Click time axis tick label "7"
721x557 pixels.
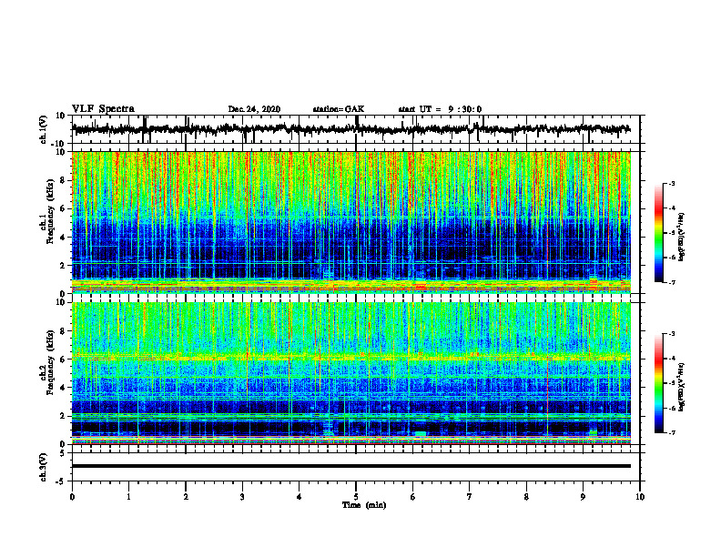click(x=470, y=497)
